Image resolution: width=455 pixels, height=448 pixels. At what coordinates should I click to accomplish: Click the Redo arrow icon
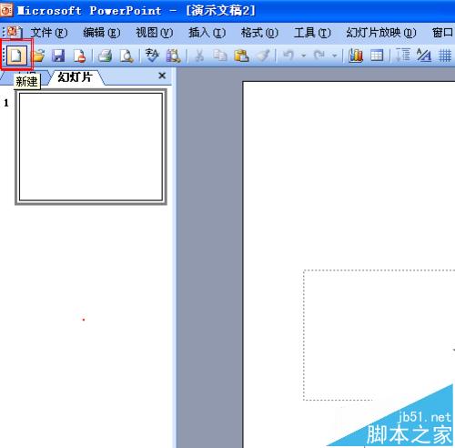(319, 56)
